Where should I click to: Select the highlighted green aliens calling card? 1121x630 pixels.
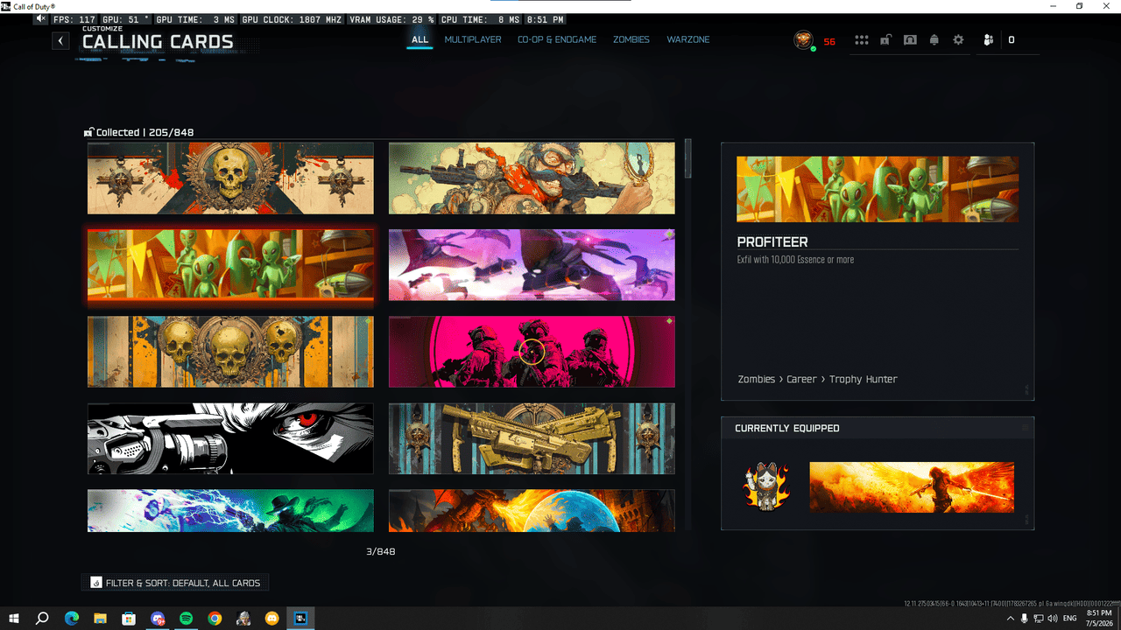click(230, 265)
